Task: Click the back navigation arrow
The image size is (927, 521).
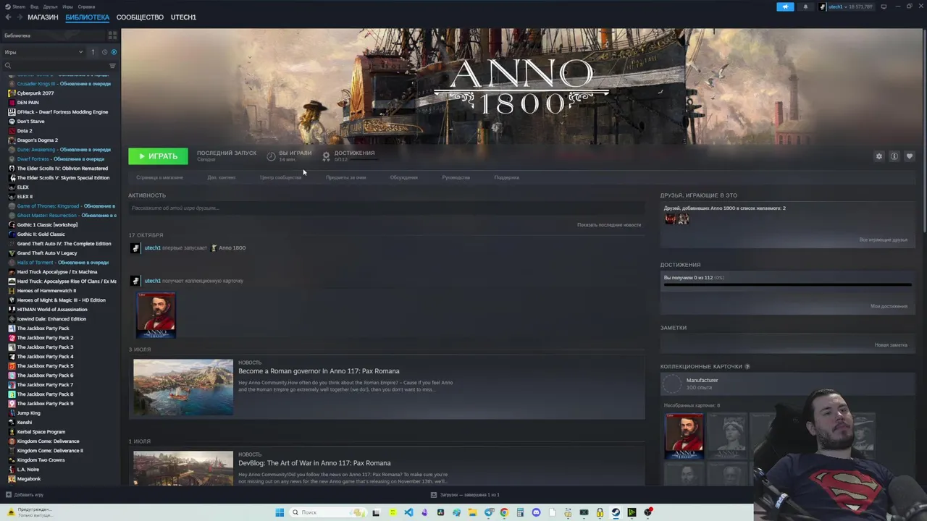Action: (9, 17)
